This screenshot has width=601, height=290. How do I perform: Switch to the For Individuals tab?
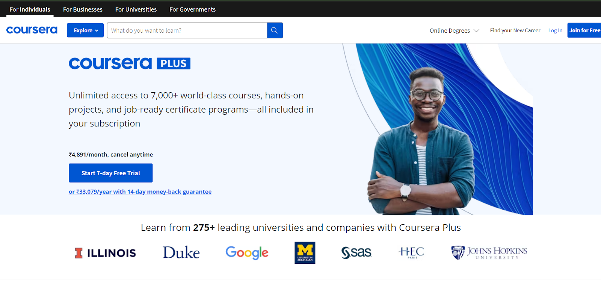[30, 9]
